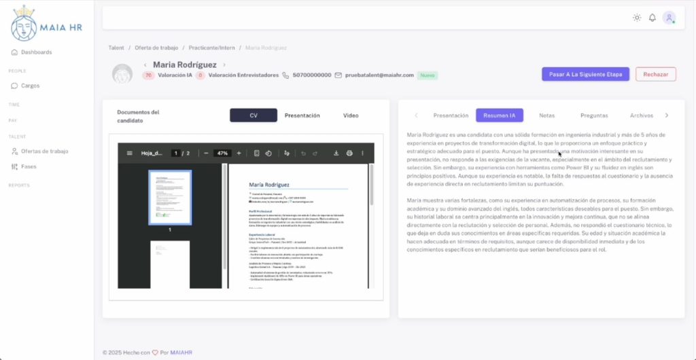The width and height of the screenshot is (696, 360).
Task: Zoom out the PDF with minus icon
Action: tap(206, 153)
